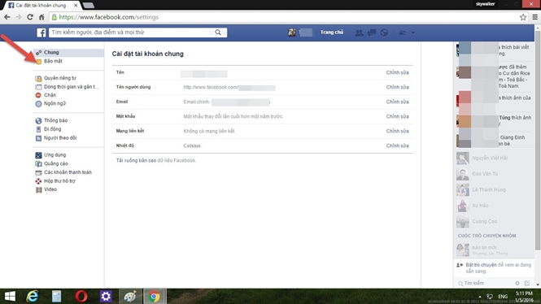541x304 pixels.
Task: Select Chung in settings sidebar
Action: click(x=68, y=52)
